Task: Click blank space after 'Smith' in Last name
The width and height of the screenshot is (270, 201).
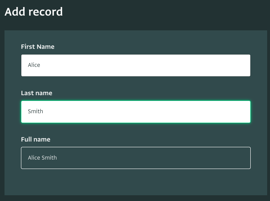Action: pos(146,112)
